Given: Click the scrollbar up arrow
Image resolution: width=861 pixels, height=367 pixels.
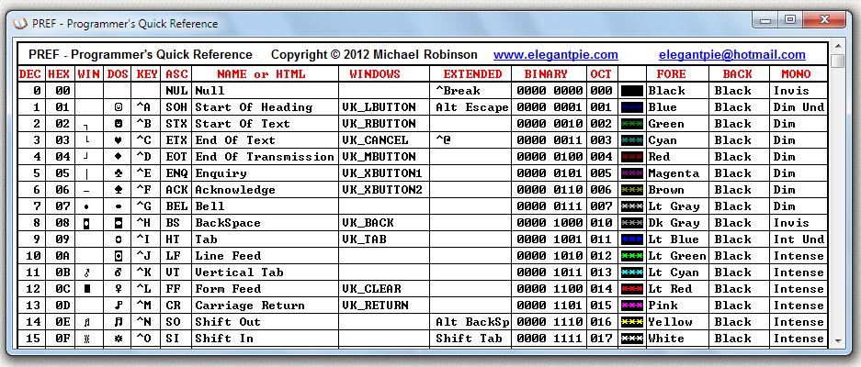Looking at the screenshot, I should (837, 46).
